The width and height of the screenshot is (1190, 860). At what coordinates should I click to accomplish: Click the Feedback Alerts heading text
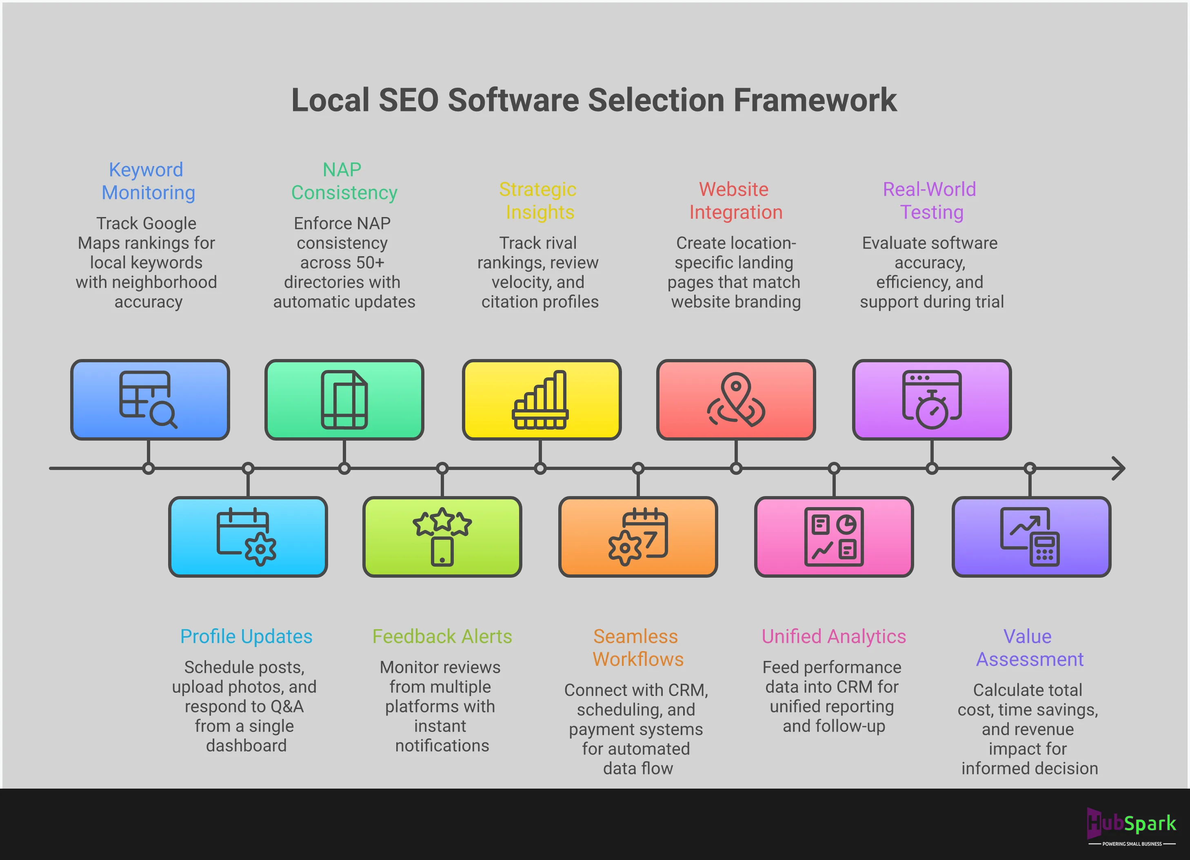point(442,636)
